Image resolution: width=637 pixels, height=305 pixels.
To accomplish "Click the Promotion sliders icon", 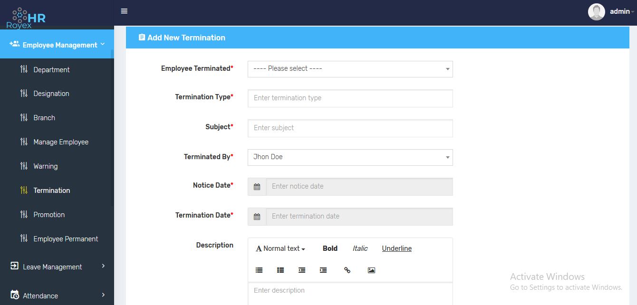I will (x=24, y=214).
